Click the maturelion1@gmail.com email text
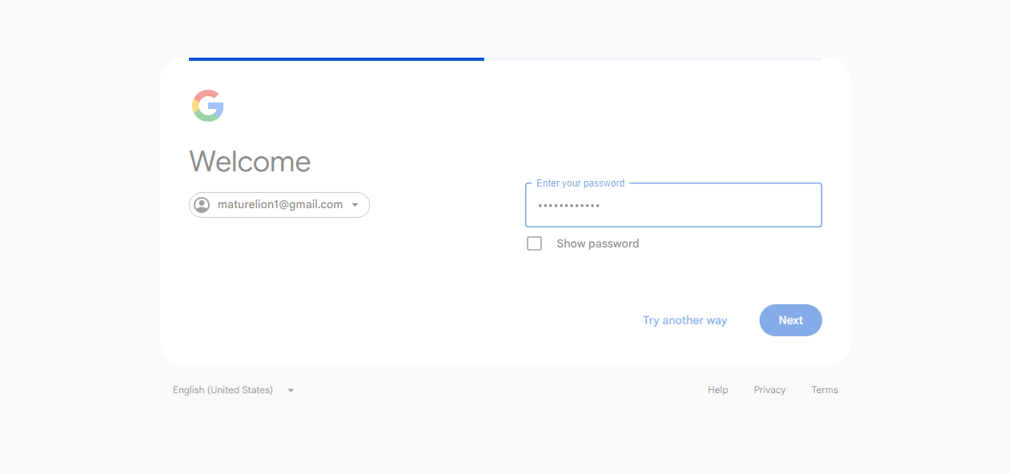 [280, 205]
